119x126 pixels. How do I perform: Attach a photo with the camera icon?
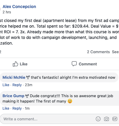pyautogui.click(x=107, y=119)
